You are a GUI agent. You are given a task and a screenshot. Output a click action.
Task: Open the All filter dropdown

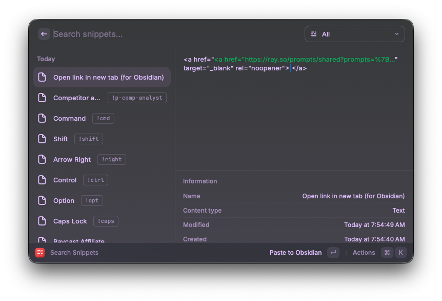(x=354, y=34)
